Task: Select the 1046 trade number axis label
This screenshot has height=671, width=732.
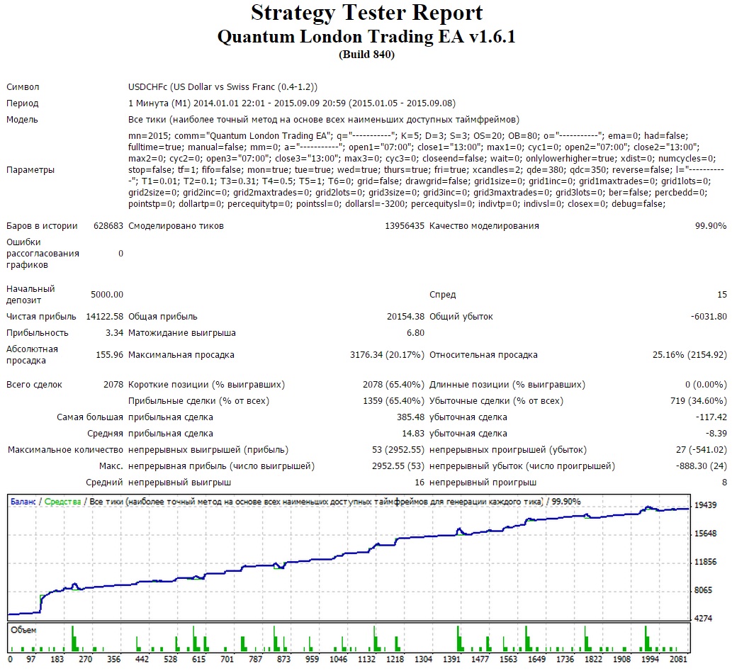Action: click(x=339, y=660)
